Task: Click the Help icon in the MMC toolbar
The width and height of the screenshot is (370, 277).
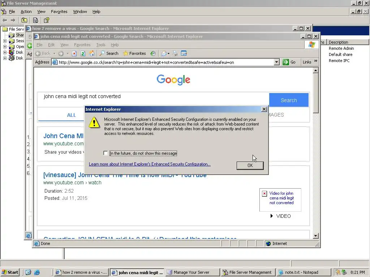Action: [x=47, y=20]
